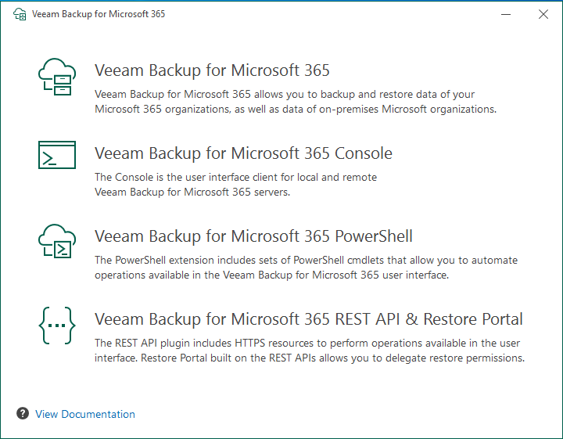
Task: Select the Veeam Backup for Microsoft 365 heading
Action: coord(212,70)
